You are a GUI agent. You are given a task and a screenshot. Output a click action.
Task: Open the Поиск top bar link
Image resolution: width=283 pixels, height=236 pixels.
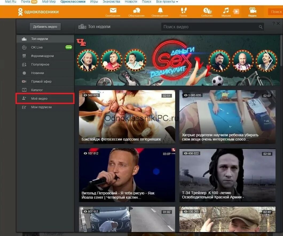pos(147,2)
